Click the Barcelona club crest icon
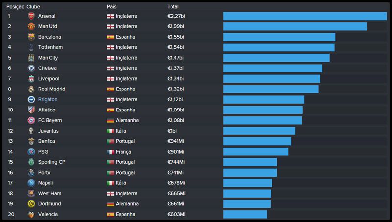 [31, 37]
